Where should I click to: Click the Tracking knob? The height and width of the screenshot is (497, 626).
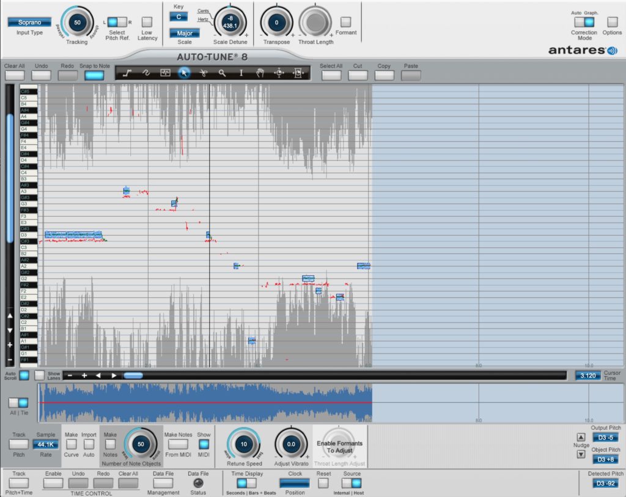click(77, 23)
